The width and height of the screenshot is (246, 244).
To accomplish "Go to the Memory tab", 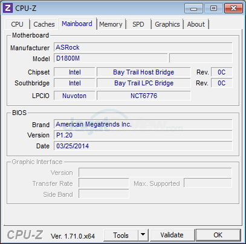I will pos(111,24).
